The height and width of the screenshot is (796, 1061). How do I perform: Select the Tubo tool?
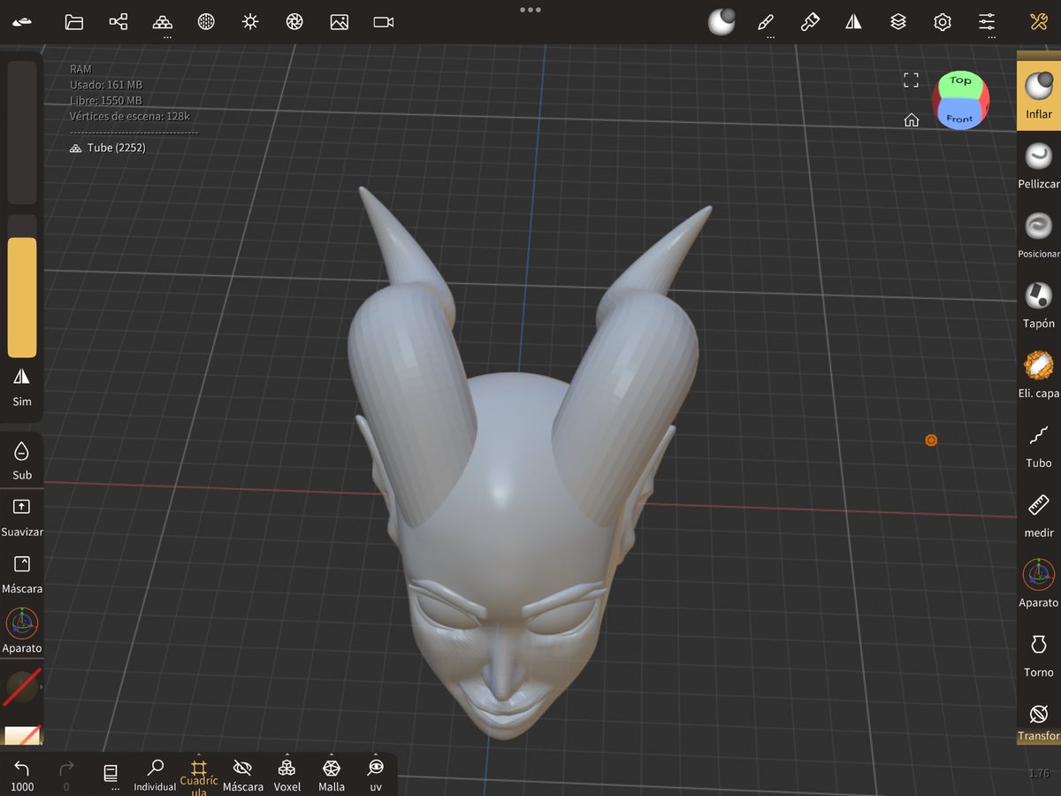click(x=1039, y=445)
